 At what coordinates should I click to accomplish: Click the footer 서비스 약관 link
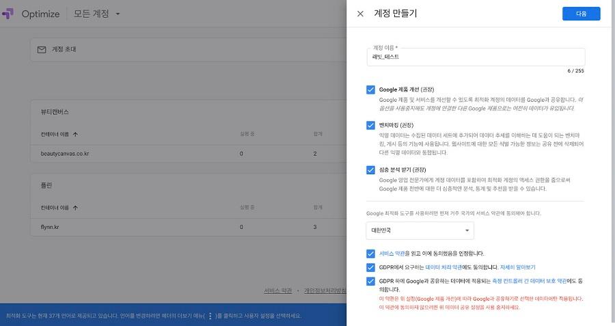[x=277, y=290]
